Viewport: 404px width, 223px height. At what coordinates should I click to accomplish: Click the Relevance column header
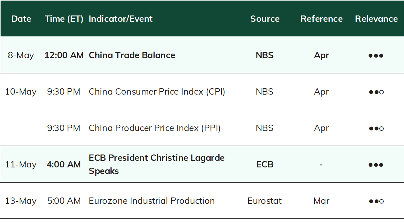click(x=376, y=19)
